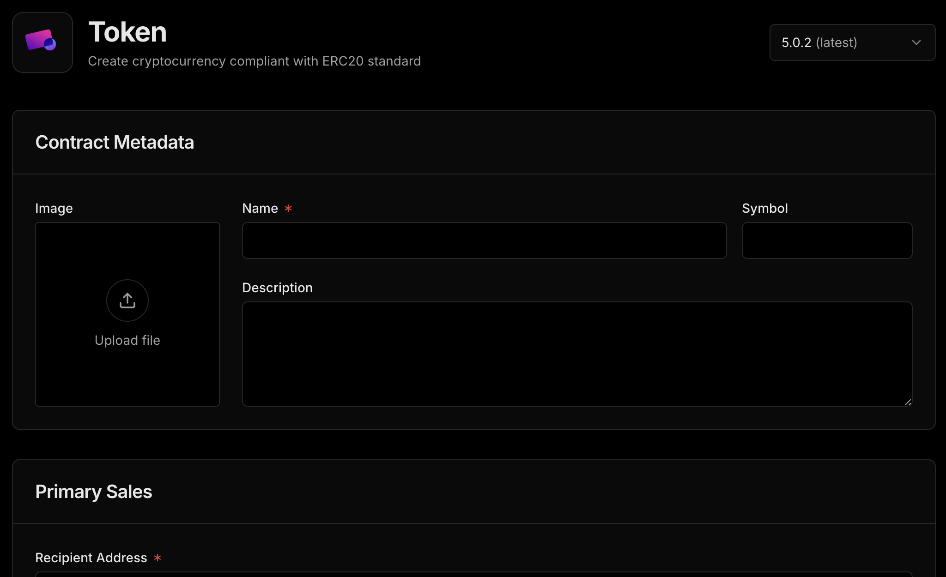Click into the Description text area
The image size is (946, 577).
click(x=577, y=354)
